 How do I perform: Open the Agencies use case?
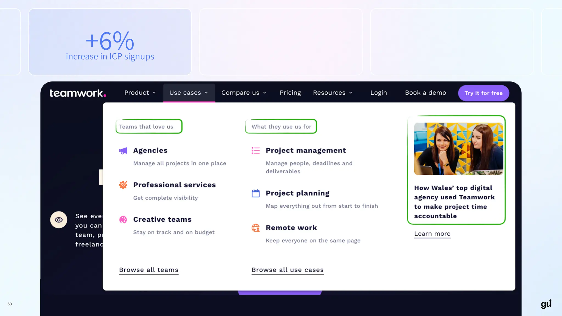[x=150, y=151]
